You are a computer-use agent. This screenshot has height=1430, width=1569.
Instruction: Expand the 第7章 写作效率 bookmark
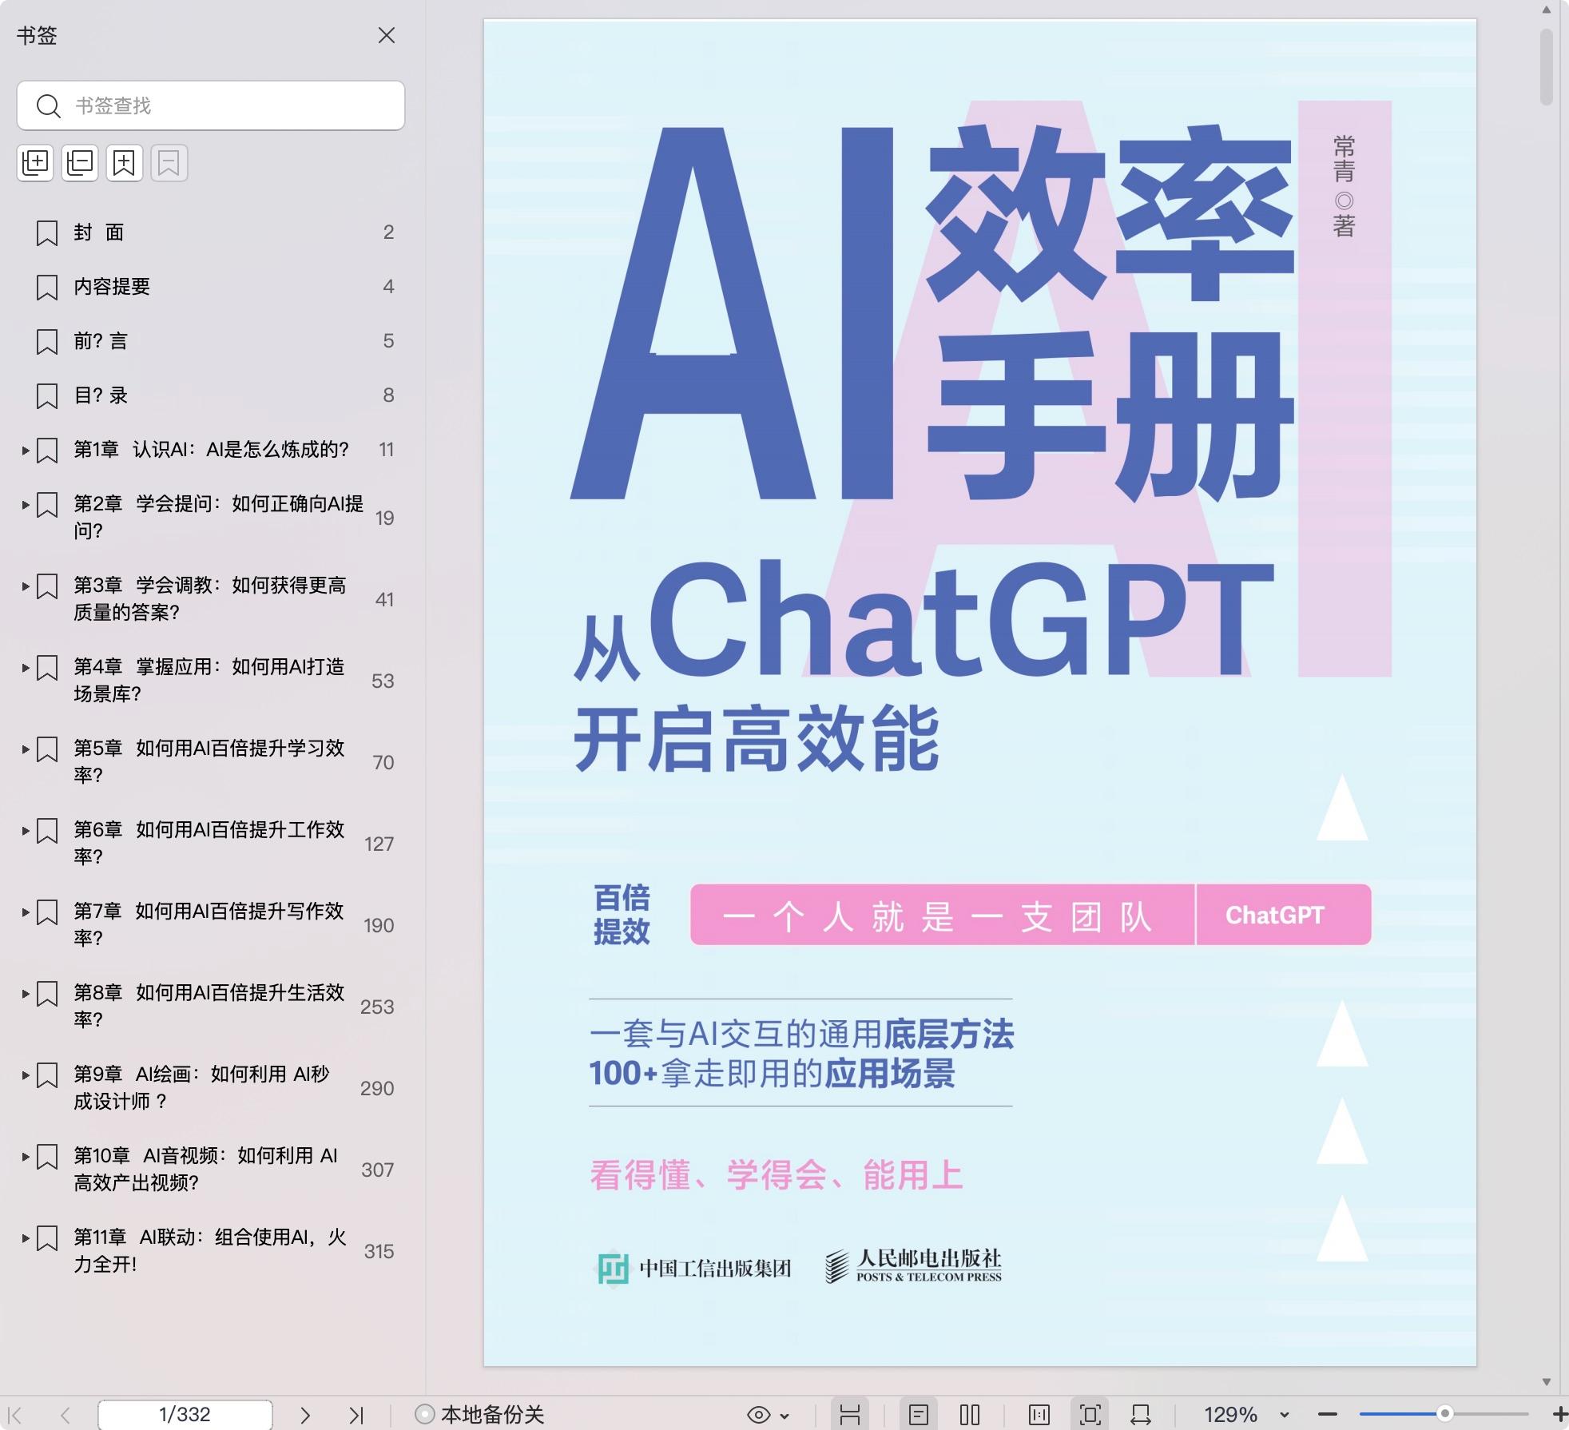coord(26,912)
